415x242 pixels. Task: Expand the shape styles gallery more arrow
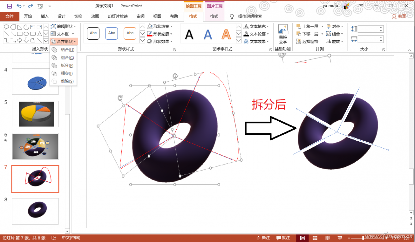click(x=142, y=41)
